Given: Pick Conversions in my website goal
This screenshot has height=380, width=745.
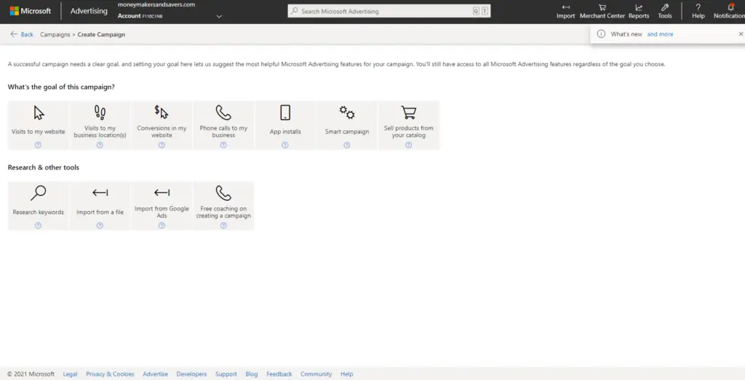Looking at the screenshot, I should click(162, 125).
